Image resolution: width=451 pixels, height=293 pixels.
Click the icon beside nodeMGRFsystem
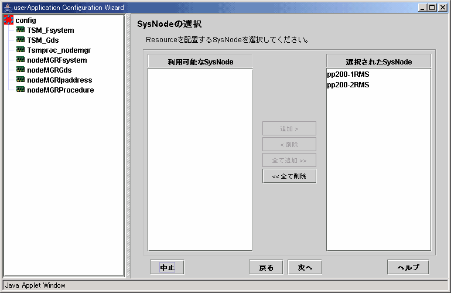coord(20,60)
